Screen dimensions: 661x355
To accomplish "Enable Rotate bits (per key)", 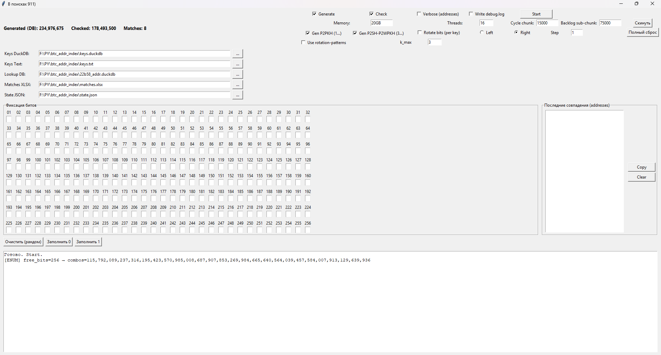I will pos(420,32).
